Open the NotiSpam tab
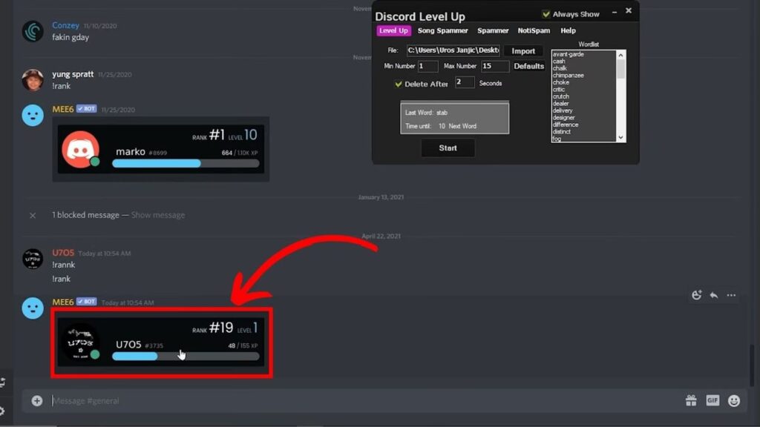Screen dimensions: 760x427 534,30
